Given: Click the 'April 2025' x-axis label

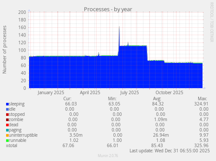Looking at the screenshot, I should [x=90, y=93].
